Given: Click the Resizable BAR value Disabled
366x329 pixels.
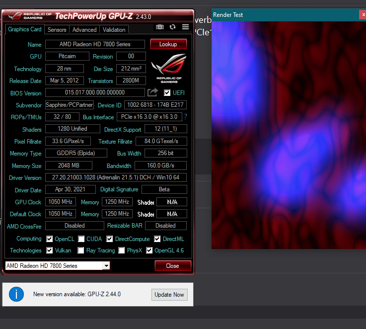Looking at the screenshot, I should 166,226.
